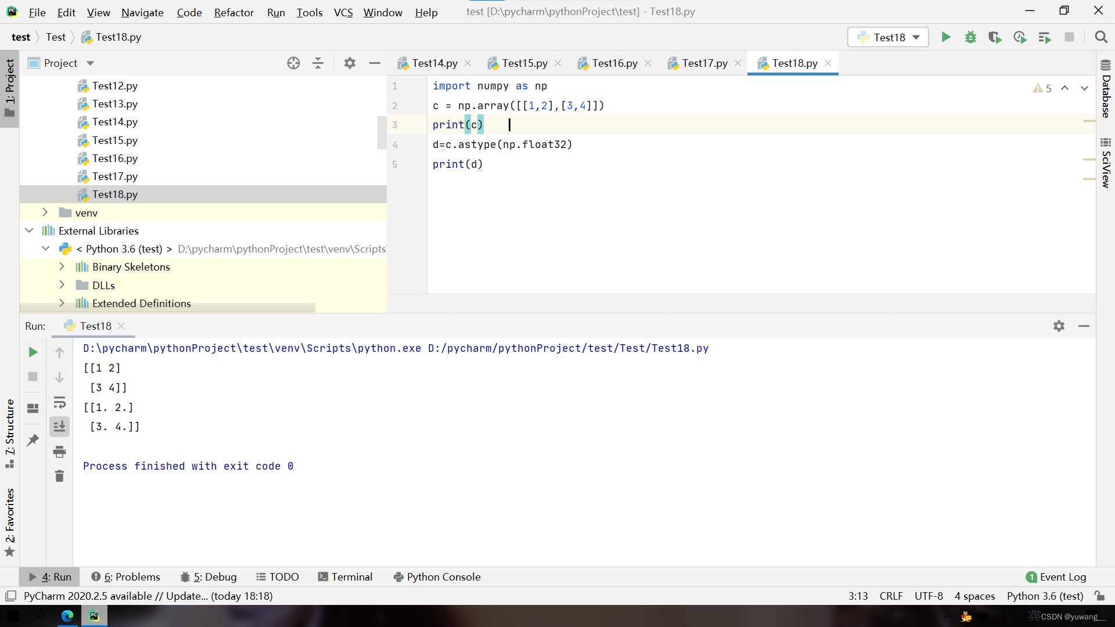
Task: Open Search Everywhere magnifier icon
Action: tap(1100, 37)
